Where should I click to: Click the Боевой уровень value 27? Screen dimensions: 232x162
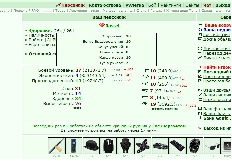(x=78, y=70)
